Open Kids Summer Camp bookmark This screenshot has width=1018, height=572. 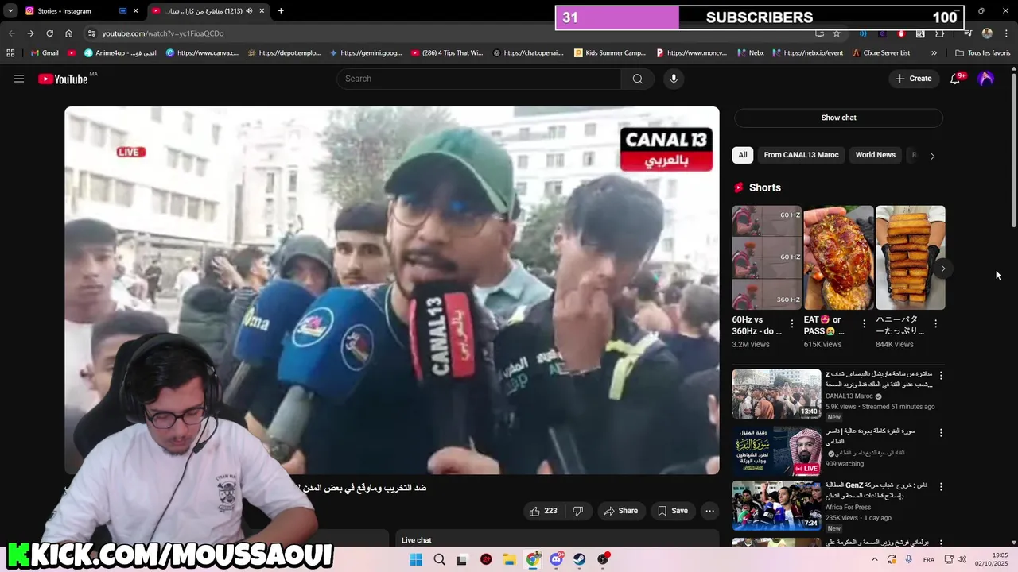[610, 53]
